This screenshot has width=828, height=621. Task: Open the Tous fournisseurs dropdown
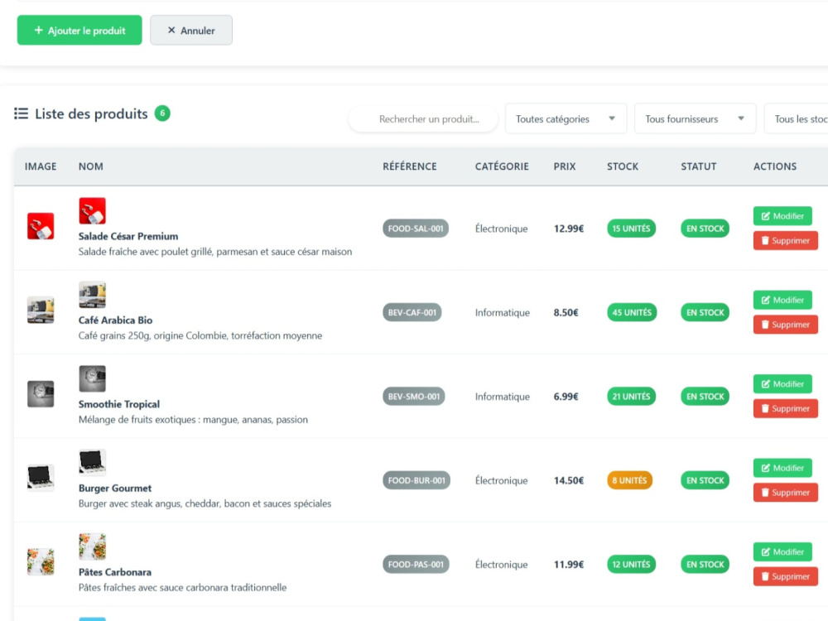695,118
